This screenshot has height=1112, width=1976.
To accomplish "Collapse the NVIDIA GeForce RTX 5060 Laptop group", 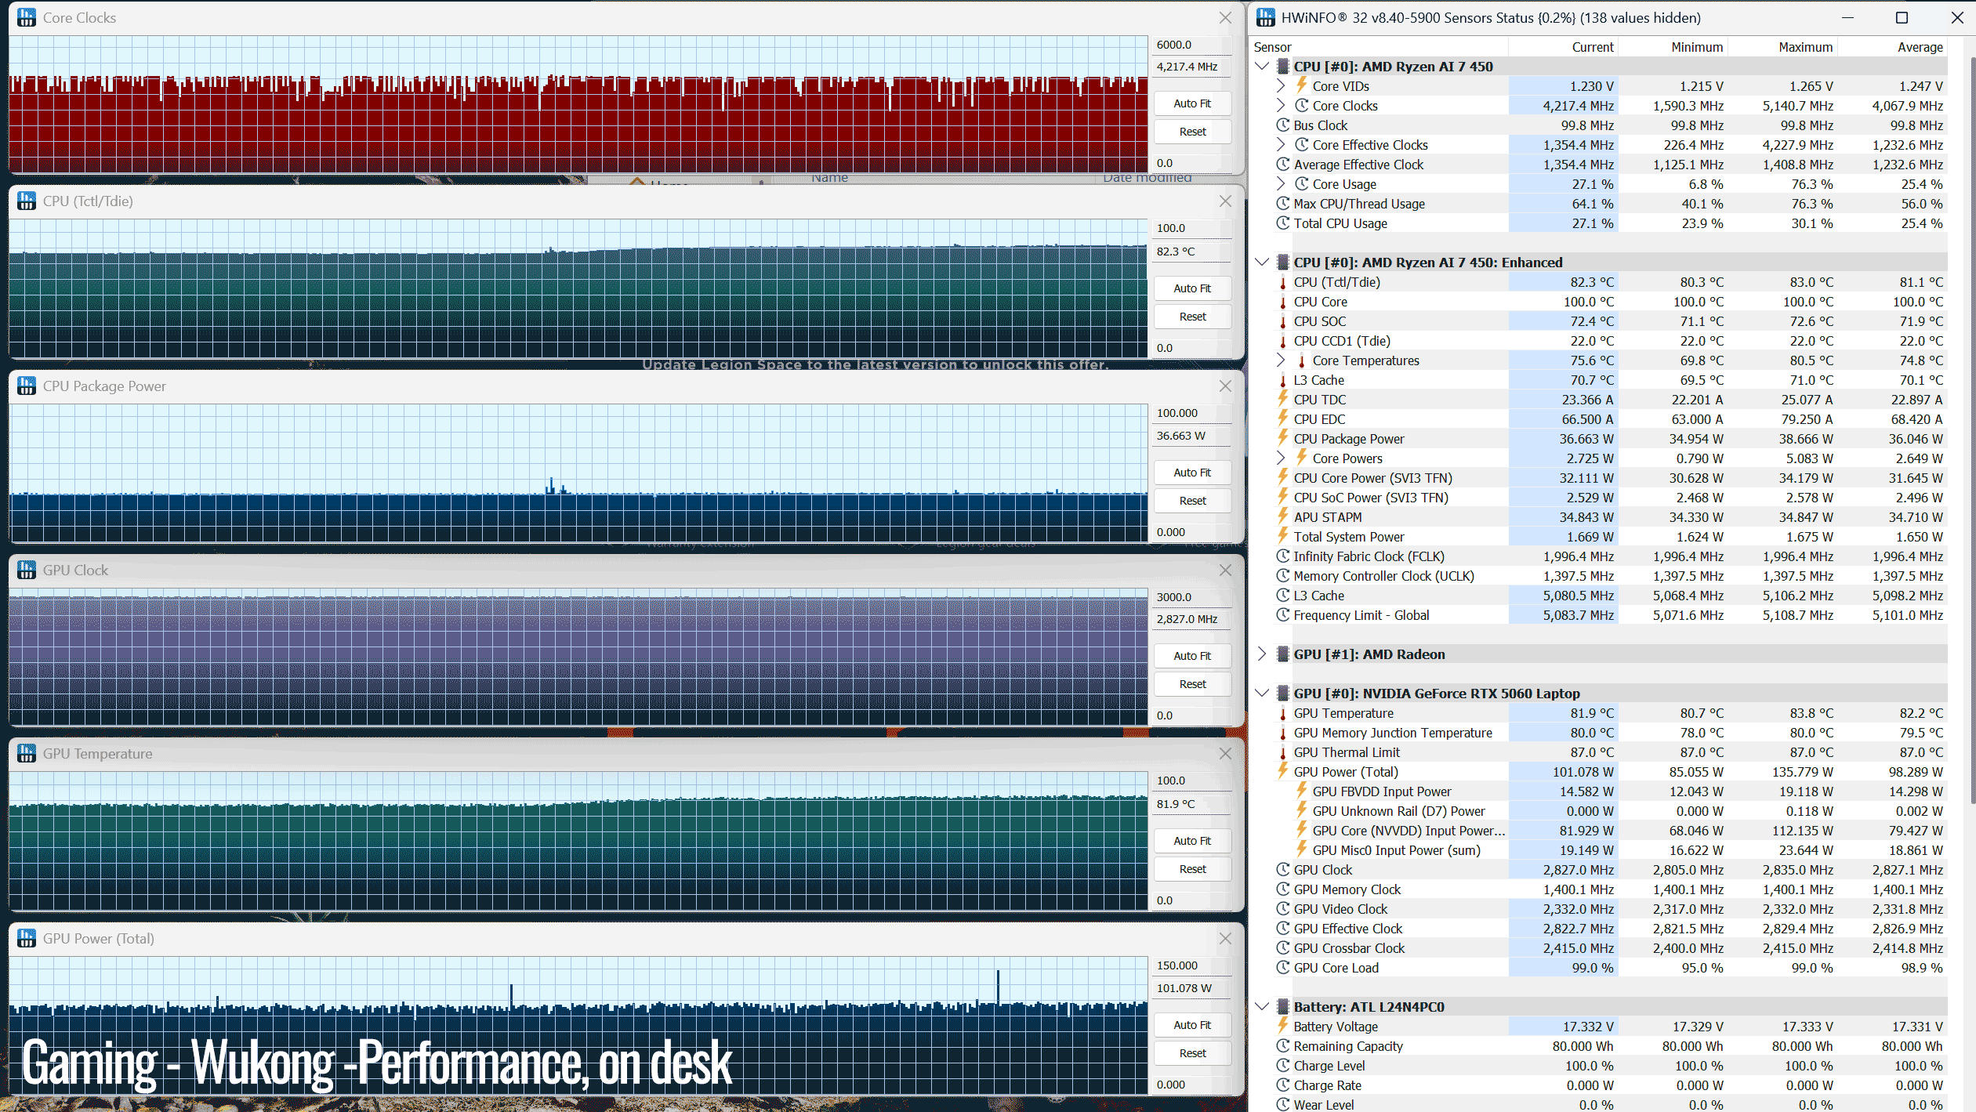I will (x=1262, y=694).
